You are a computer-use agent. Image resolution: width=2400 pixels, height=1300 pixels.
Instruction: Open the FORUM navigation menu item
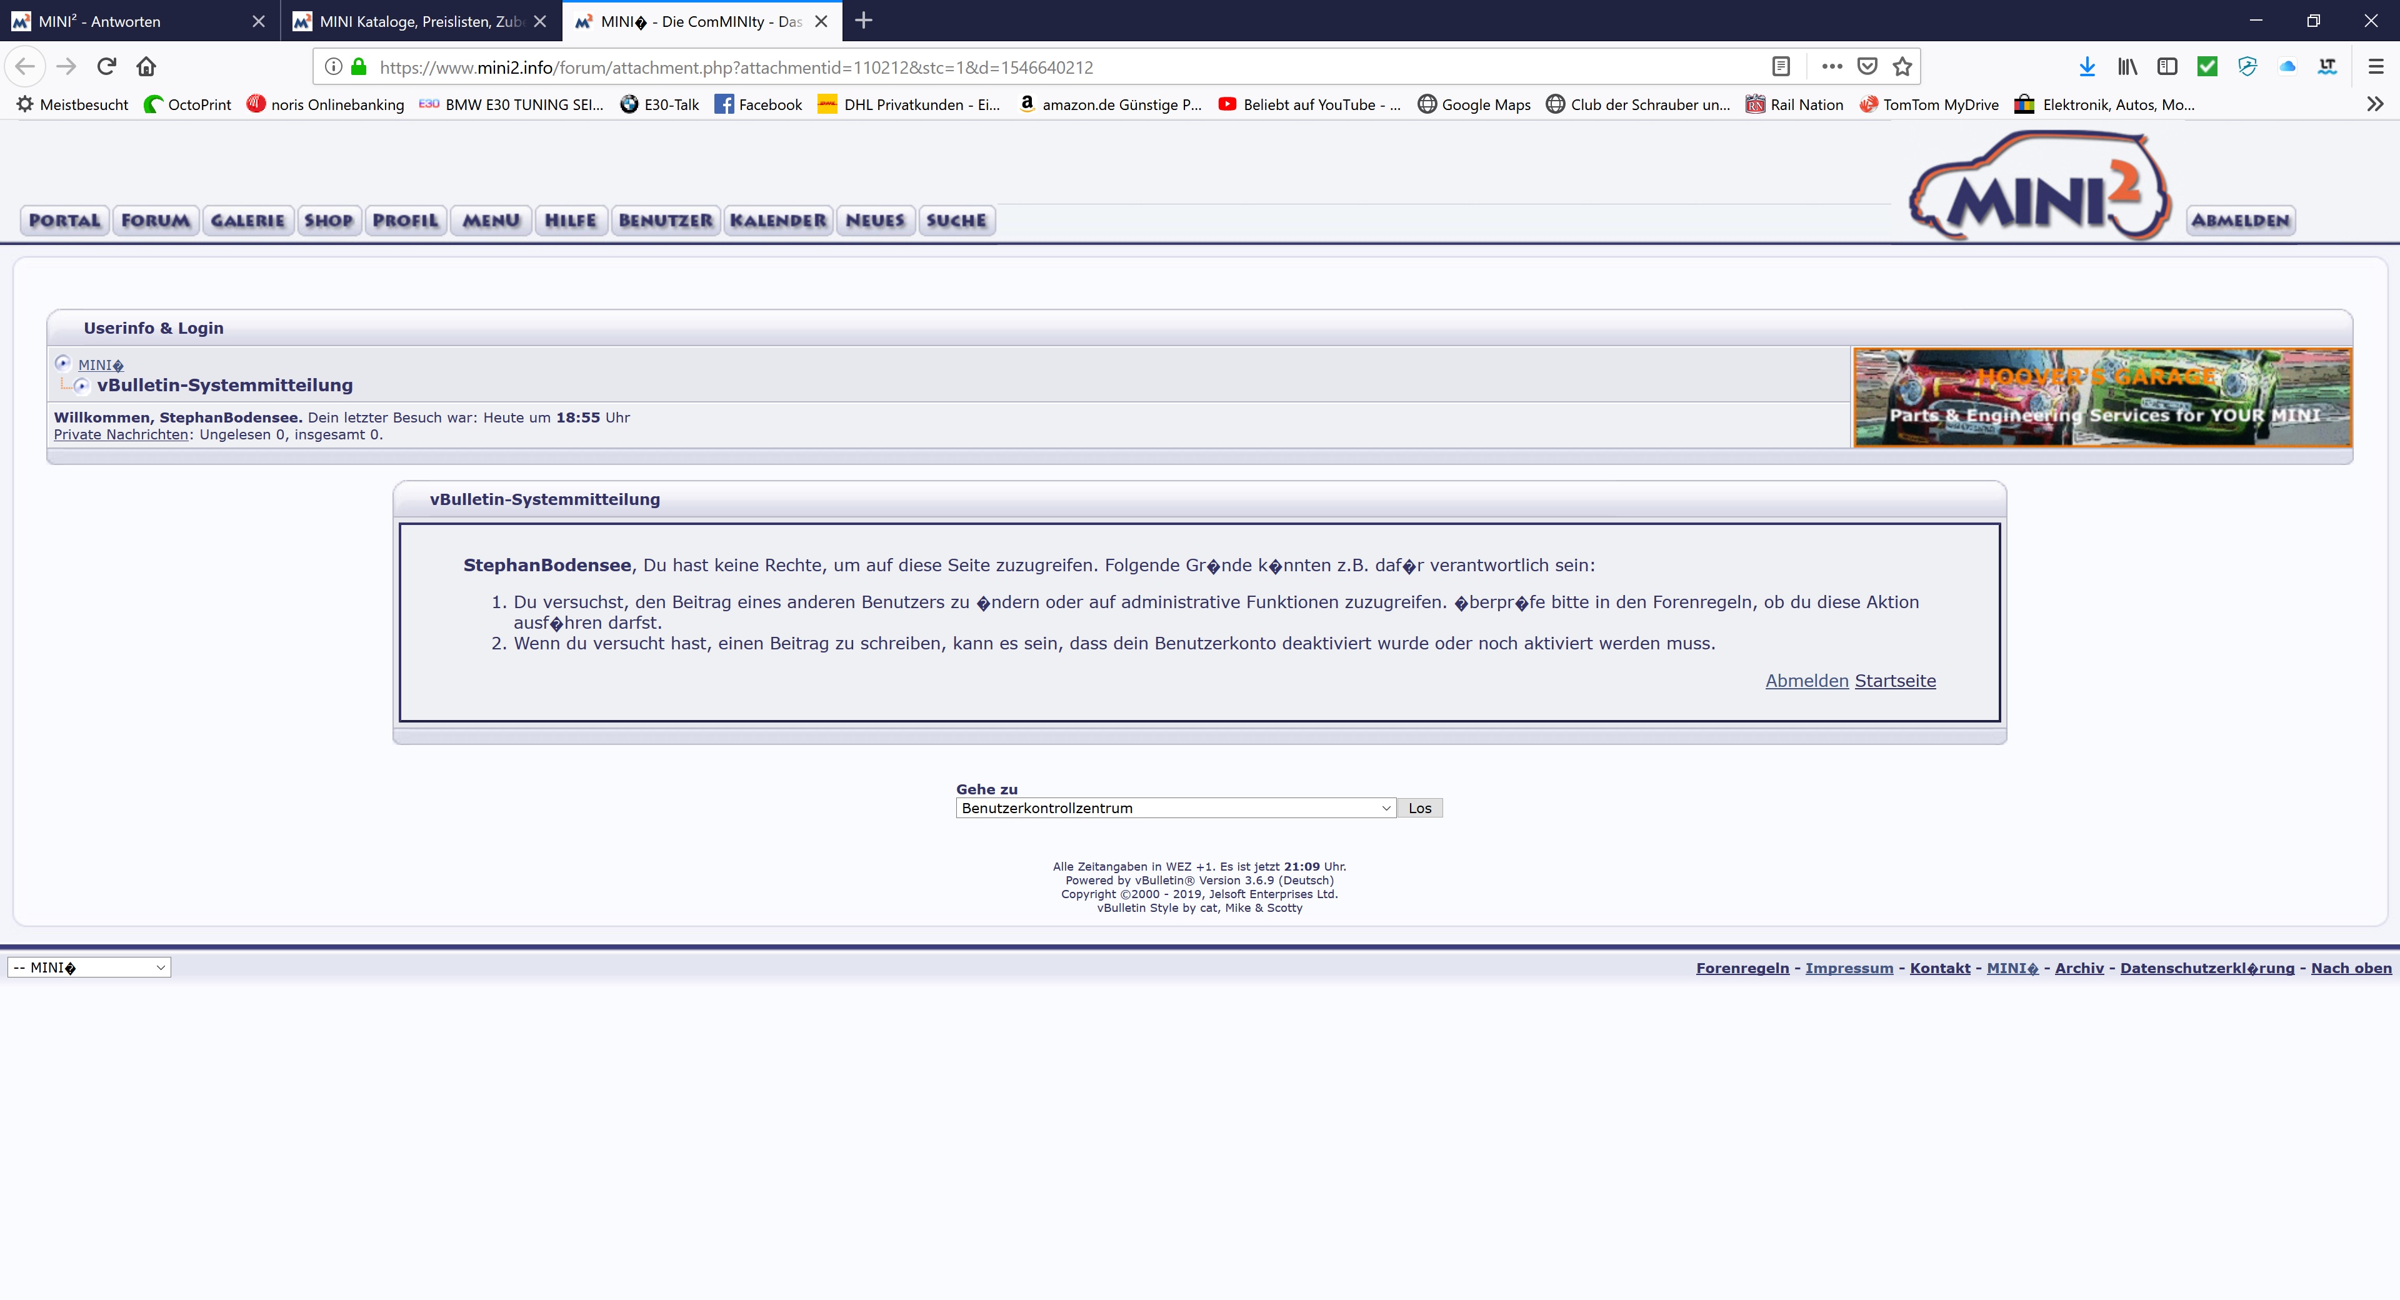click(x=156, y=221)
